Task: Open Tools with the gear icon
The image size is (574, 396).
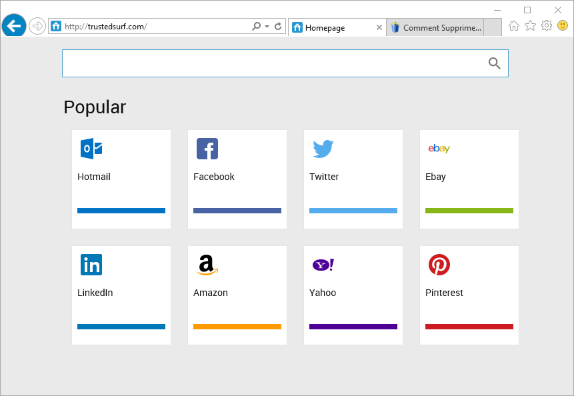Action: click(547, 25)
